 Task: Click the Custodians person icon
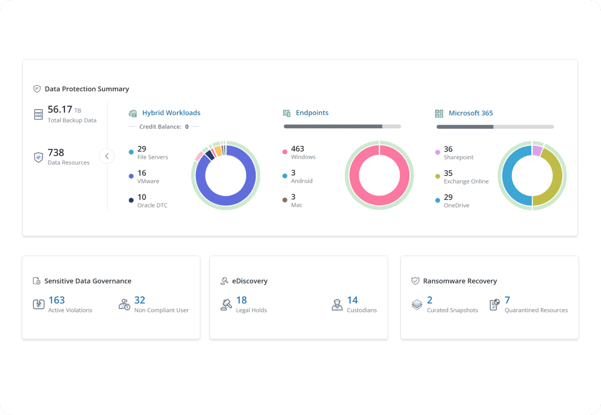(337, 305)
